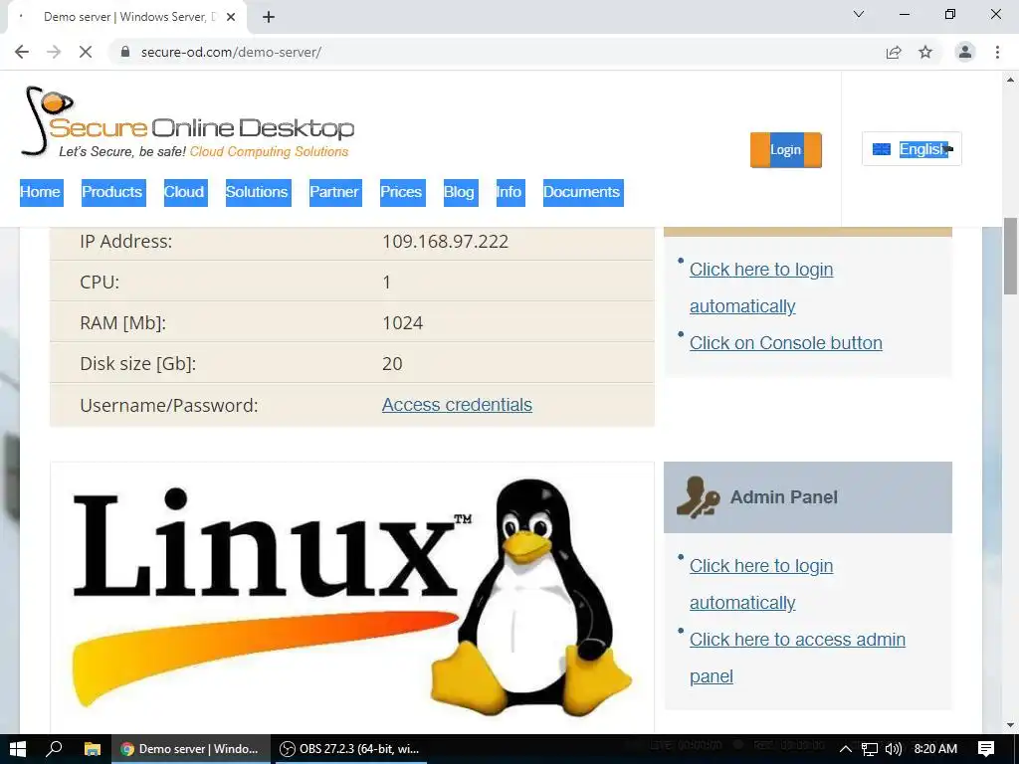Open the Cloud menu item
1019x764 pixels.
[185, 192]
